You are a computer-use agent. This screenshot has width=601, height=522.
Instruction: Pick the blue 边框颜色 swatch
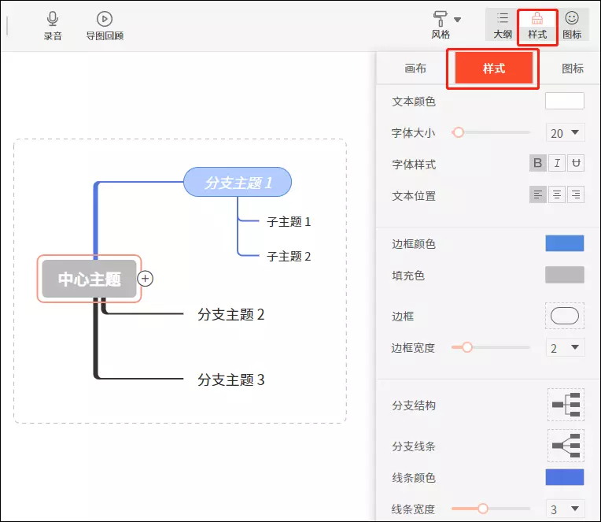click(565, 243)
